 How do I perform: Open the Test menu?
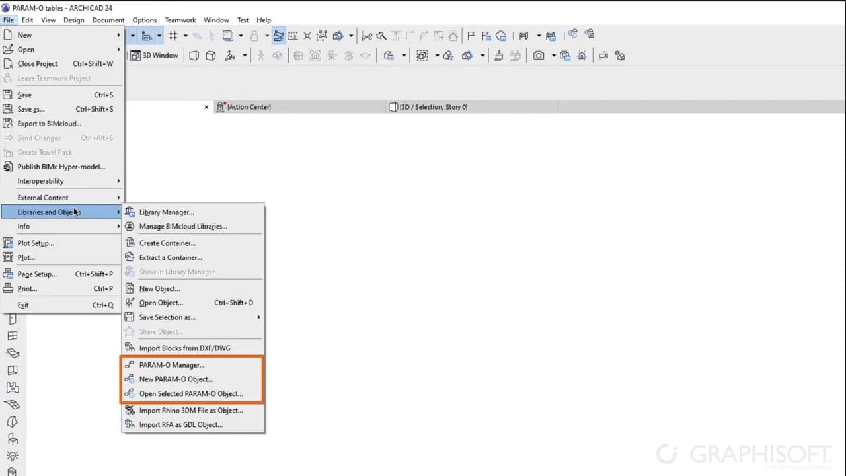(243, 20)
